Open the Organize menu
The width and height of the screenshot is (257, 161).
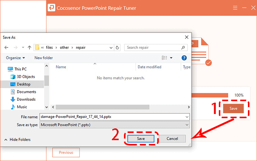(15, 58)
